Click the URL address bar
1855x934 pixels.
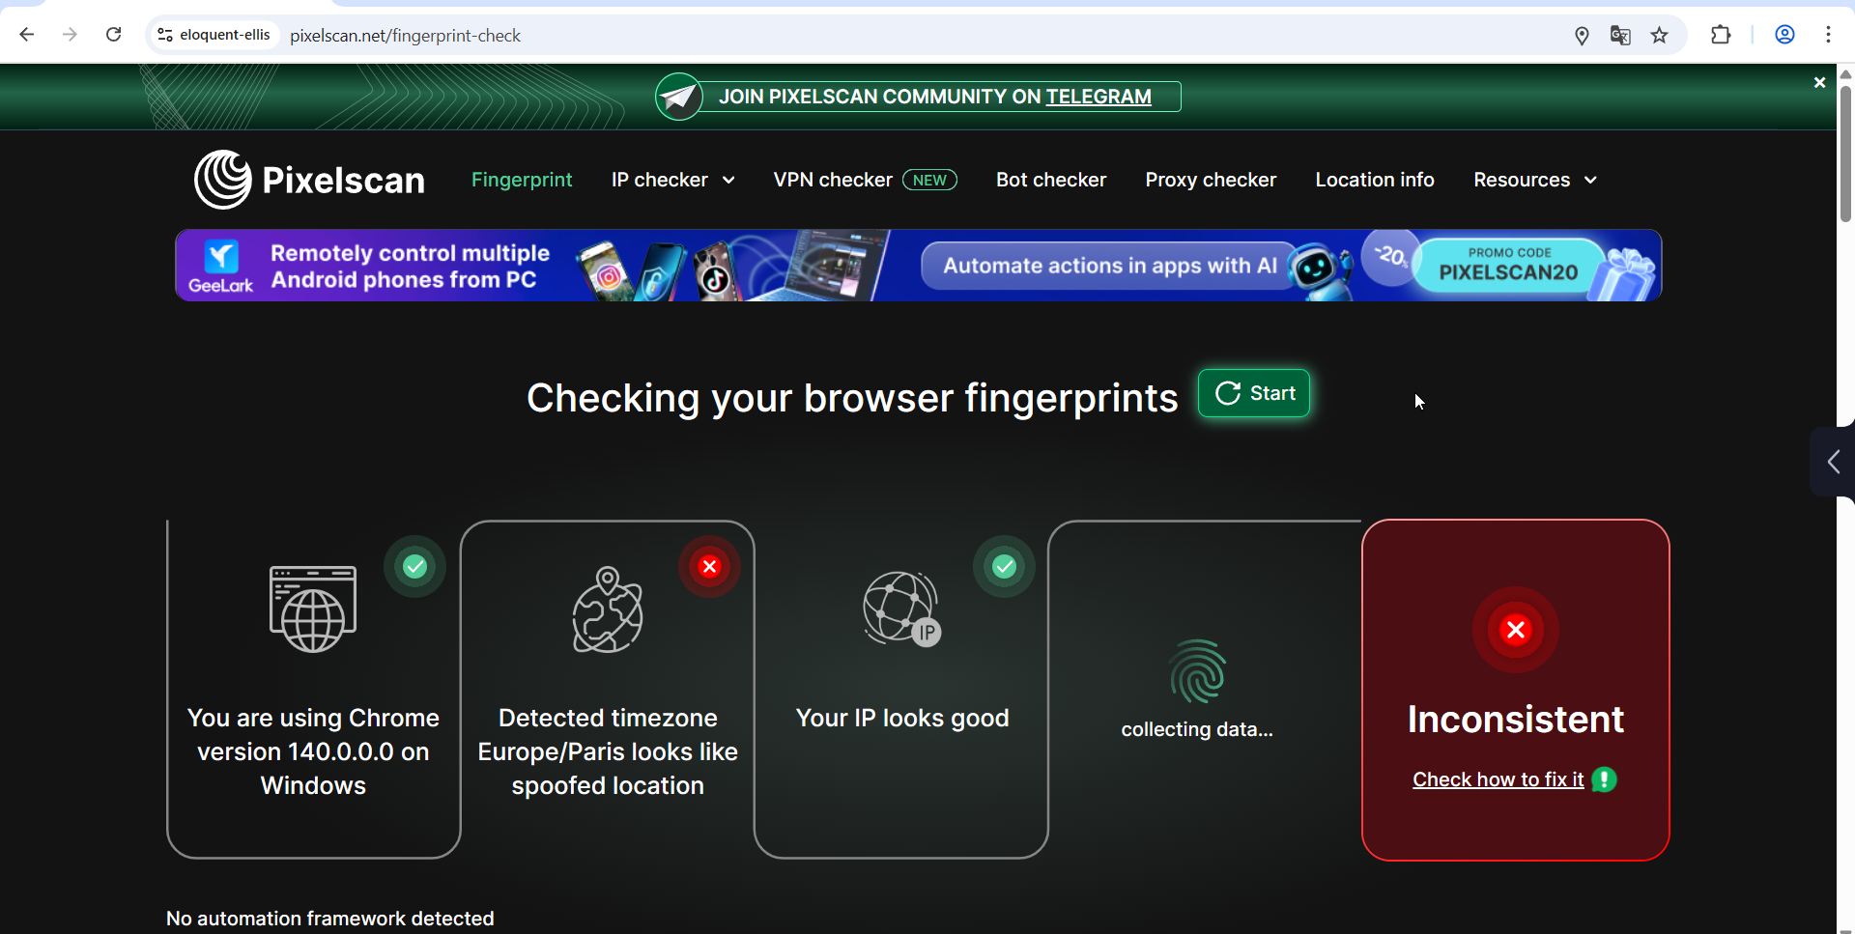[918, 36]
